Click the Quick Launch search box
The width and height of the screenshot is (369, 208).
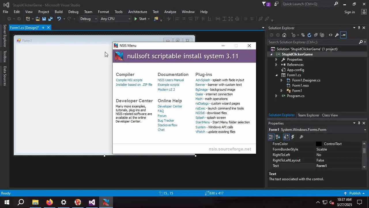307,4
